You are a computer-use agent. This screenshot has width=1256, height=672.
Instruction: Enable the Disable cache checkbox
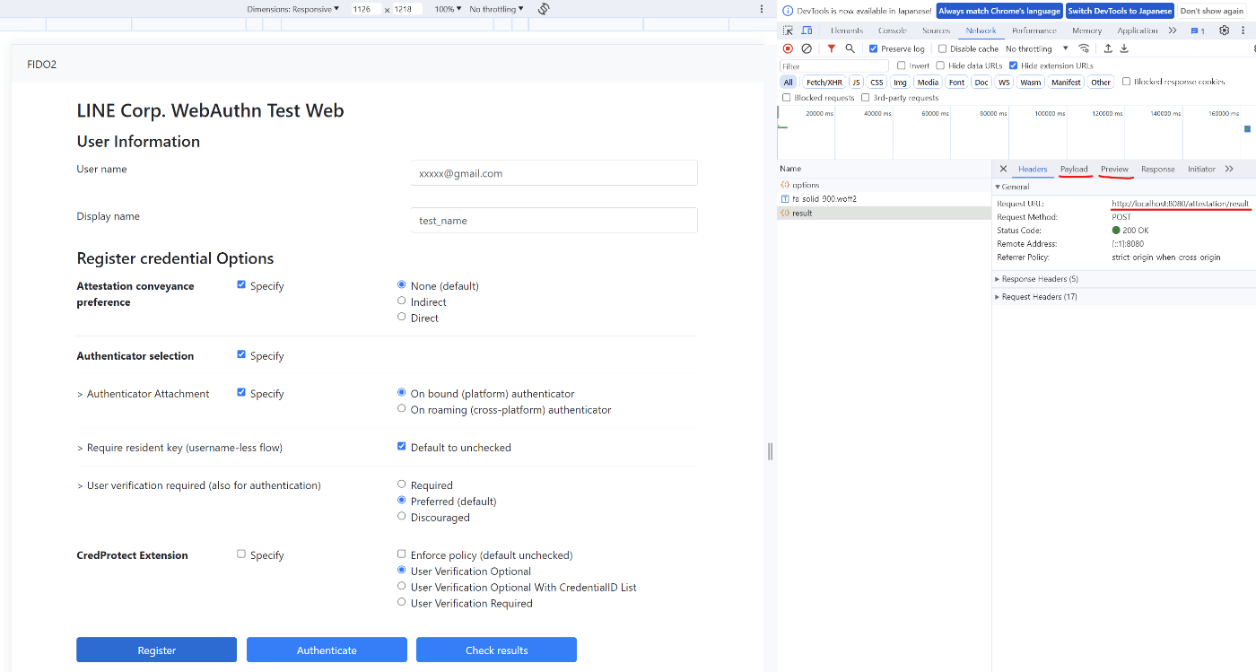click(942, 48)
